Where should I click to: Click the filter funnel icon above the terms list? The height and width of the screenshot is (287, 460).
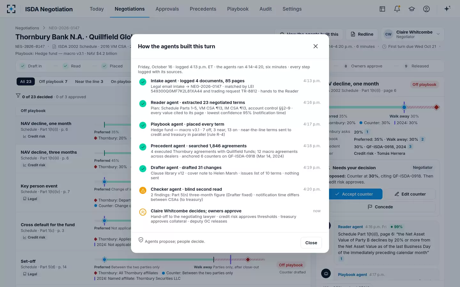click(x=18, y=96)
